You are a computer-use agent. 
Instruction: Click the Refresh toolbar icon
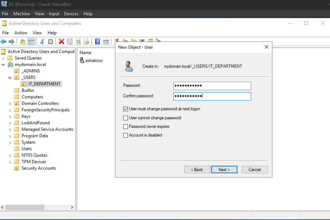(x=78, y=42)
